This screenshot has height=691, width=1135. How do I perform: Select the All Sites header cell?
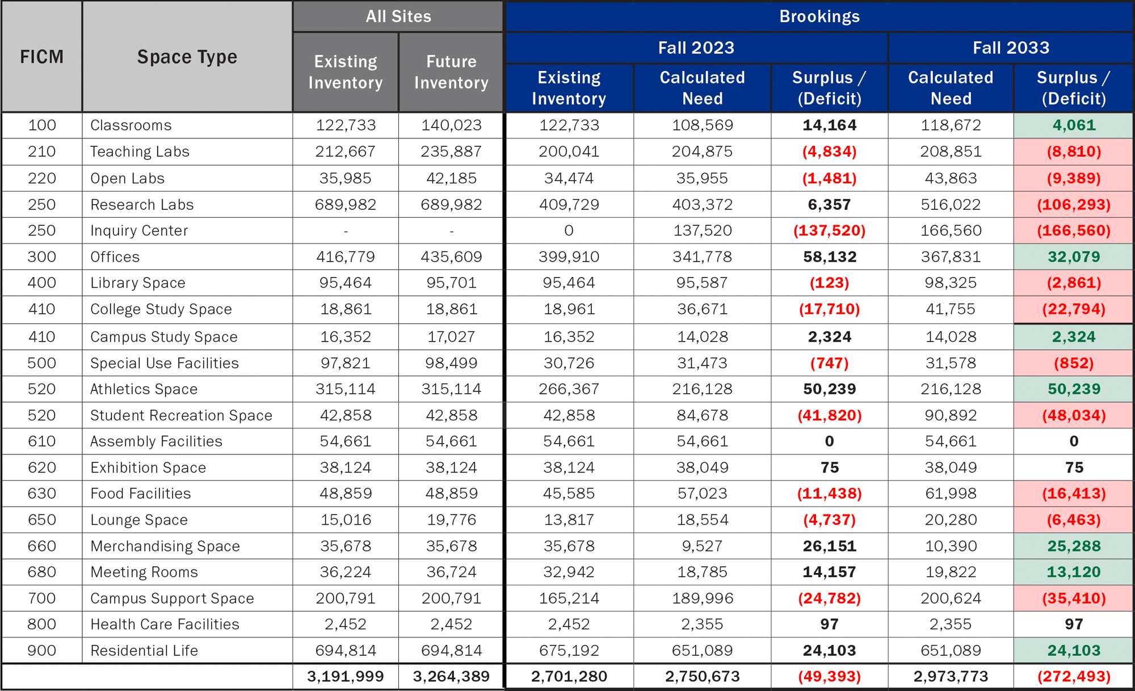(398, 16)
